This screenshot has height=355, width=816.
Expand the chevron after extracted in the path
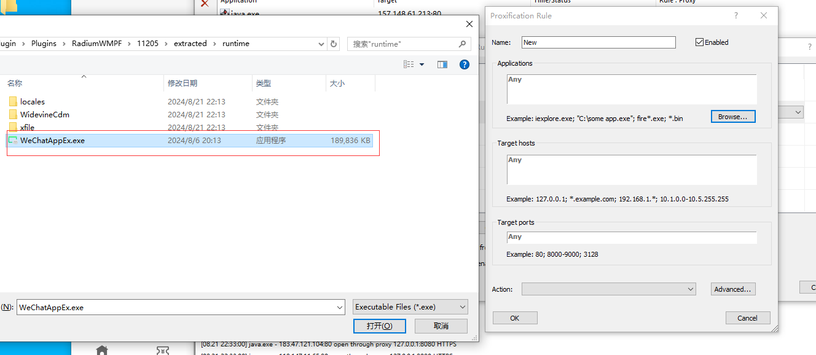pyautogui.click(x=214, y=44)
